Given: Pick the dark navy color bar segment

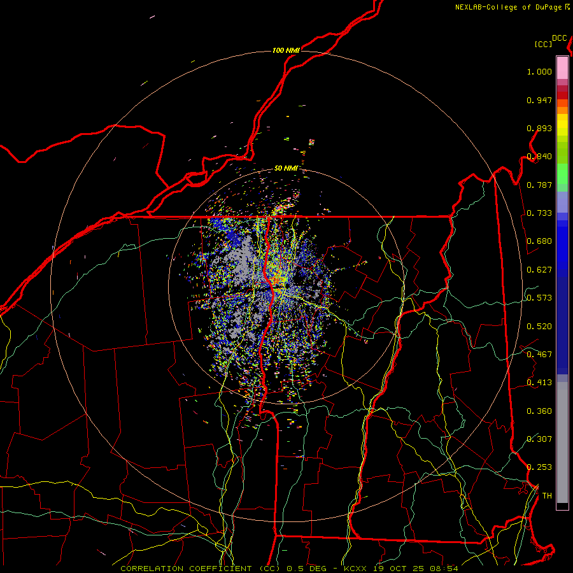Looking at the screenshot, I should pyautogui.click(x=562, y=325).
